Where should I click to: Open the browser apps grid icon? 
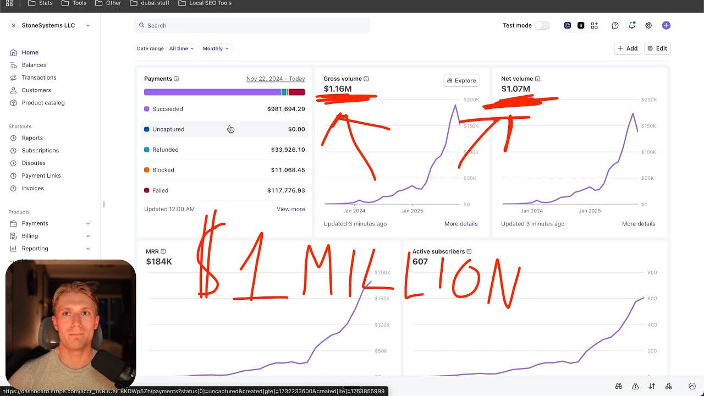coord(9,3)
